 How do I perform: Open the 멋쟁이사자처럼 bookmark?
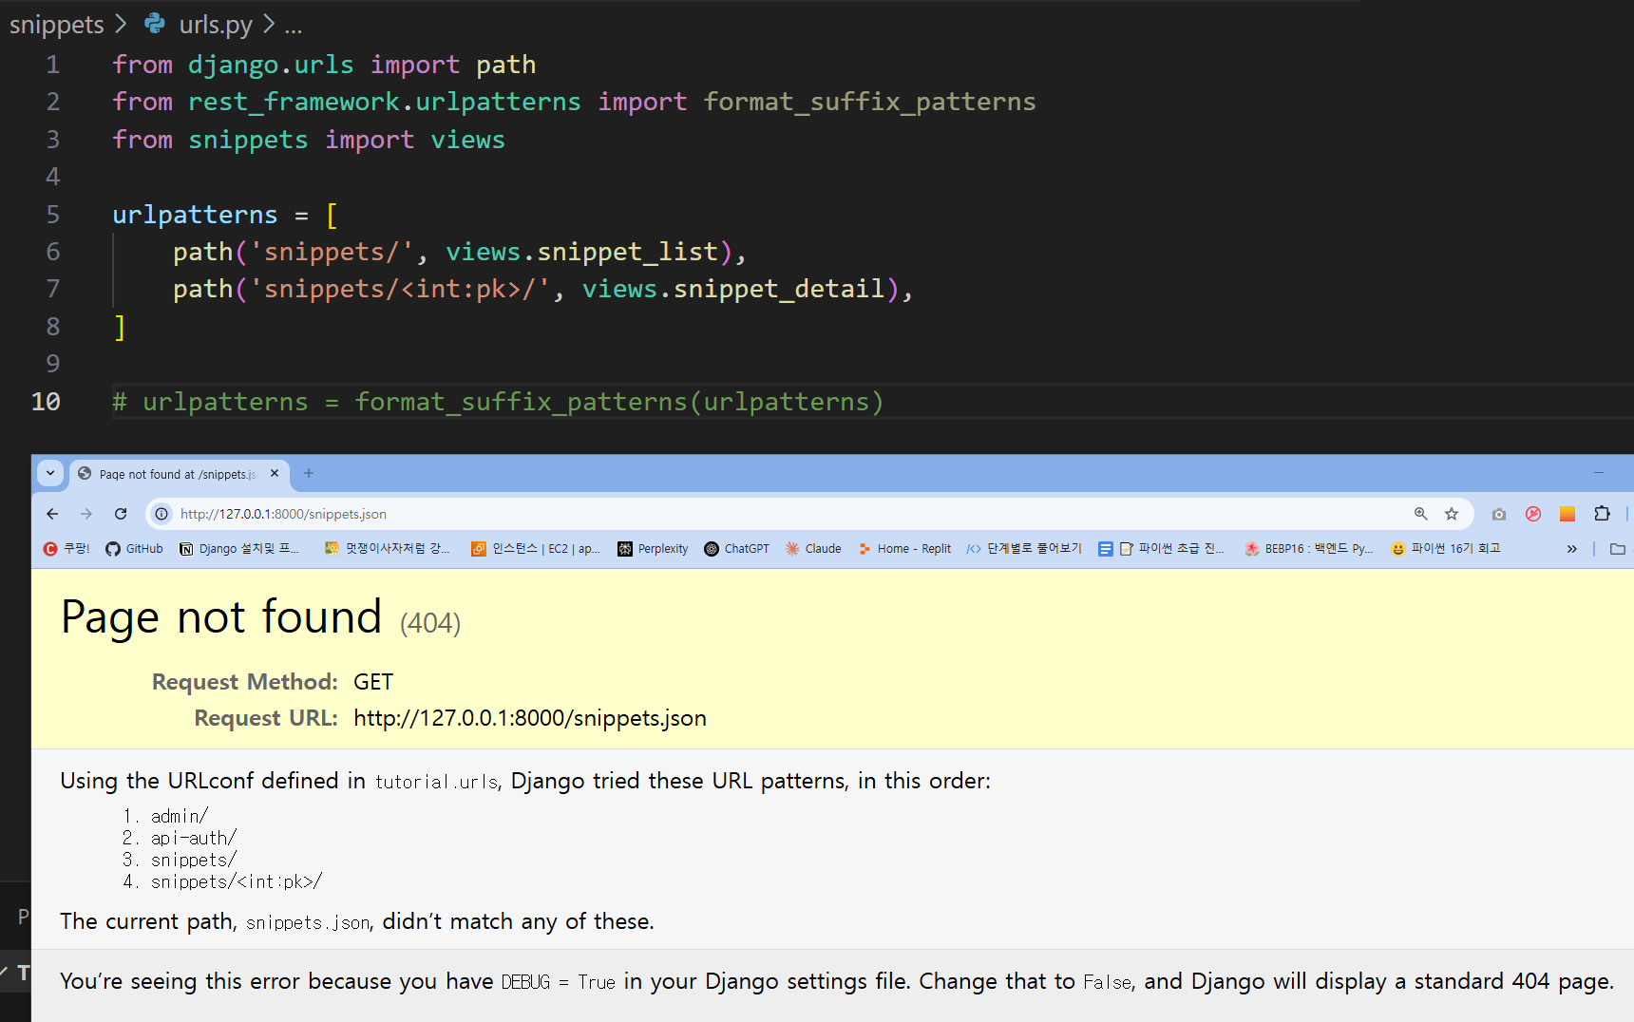(x=388, y=549)
